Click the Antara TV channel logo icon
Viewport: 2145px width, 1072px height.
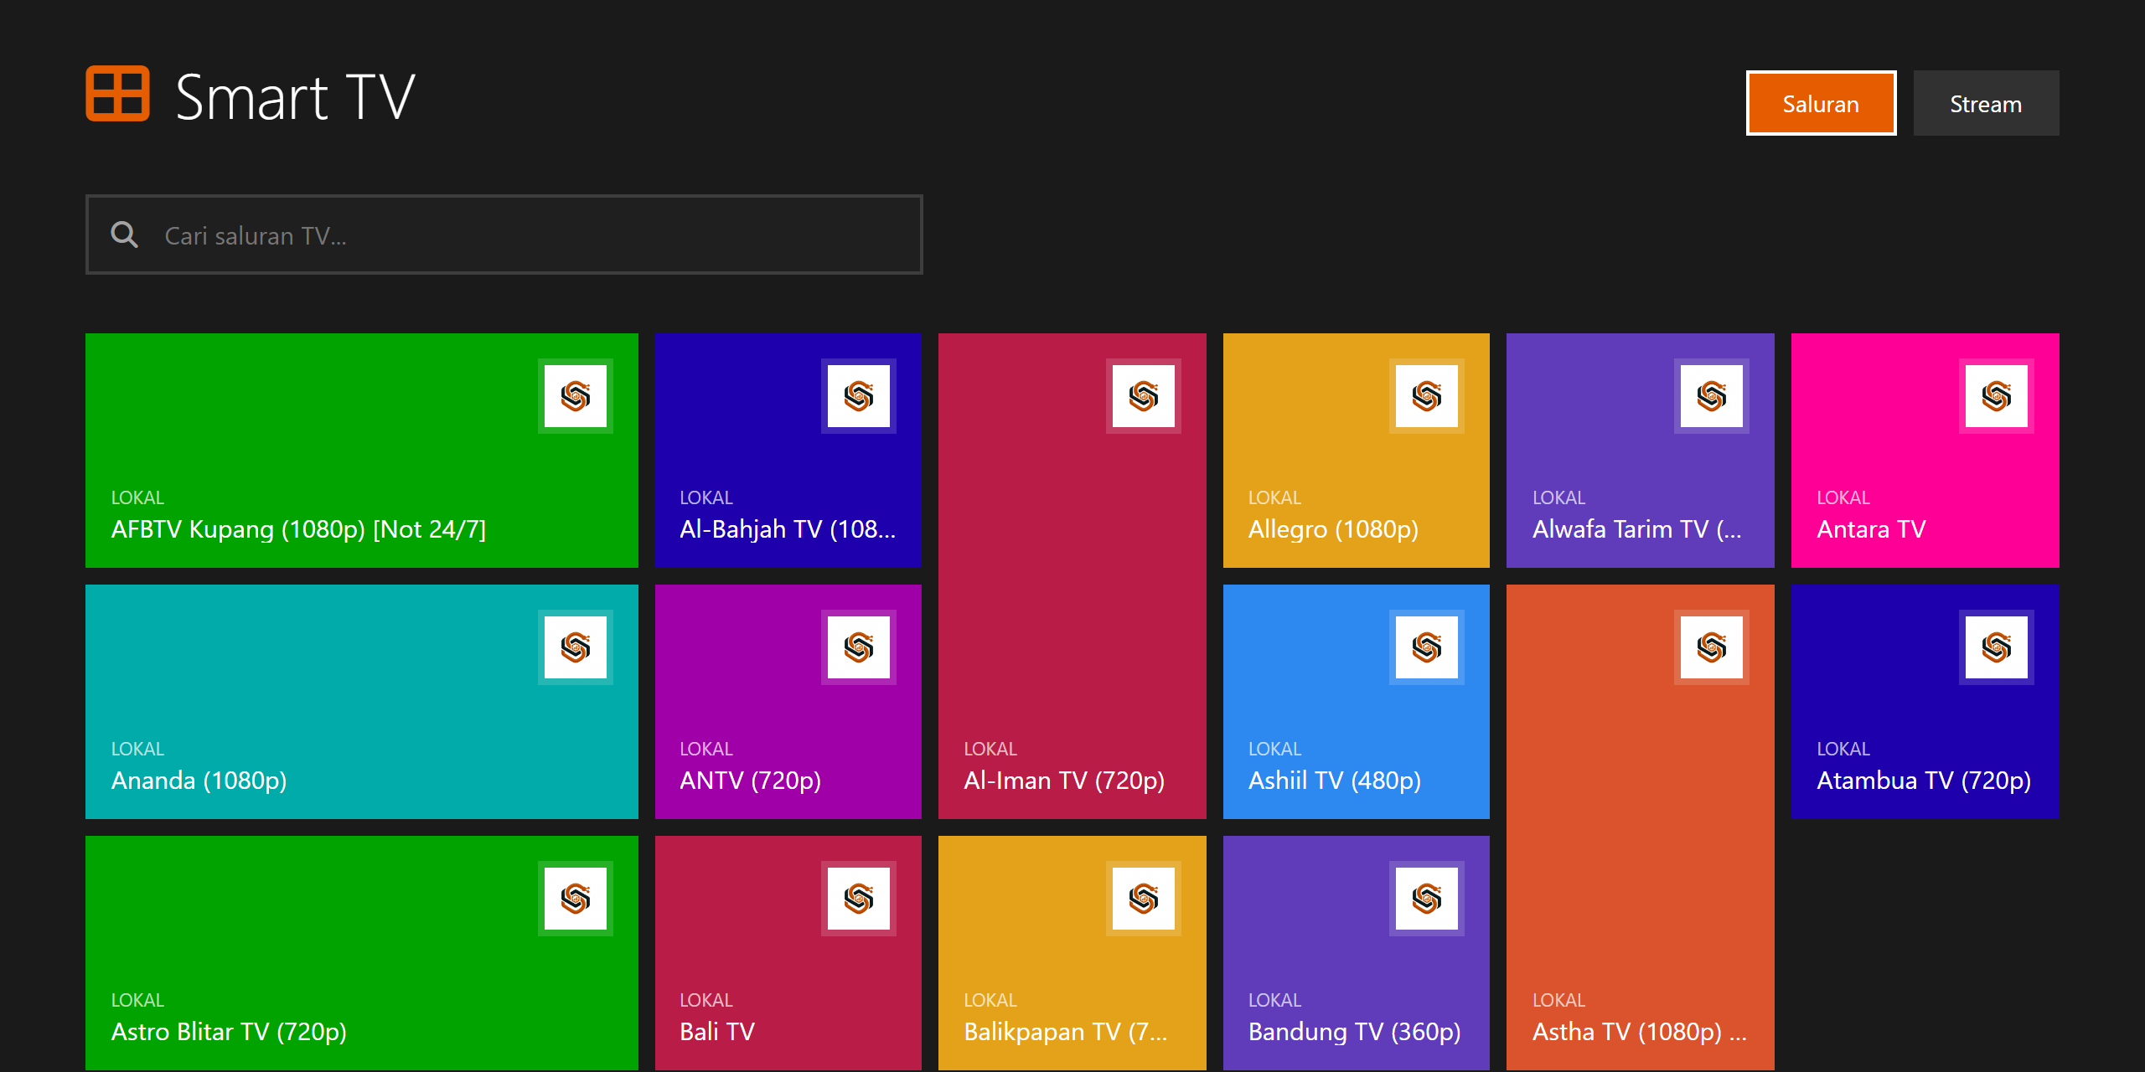(x=1997, y=396)
